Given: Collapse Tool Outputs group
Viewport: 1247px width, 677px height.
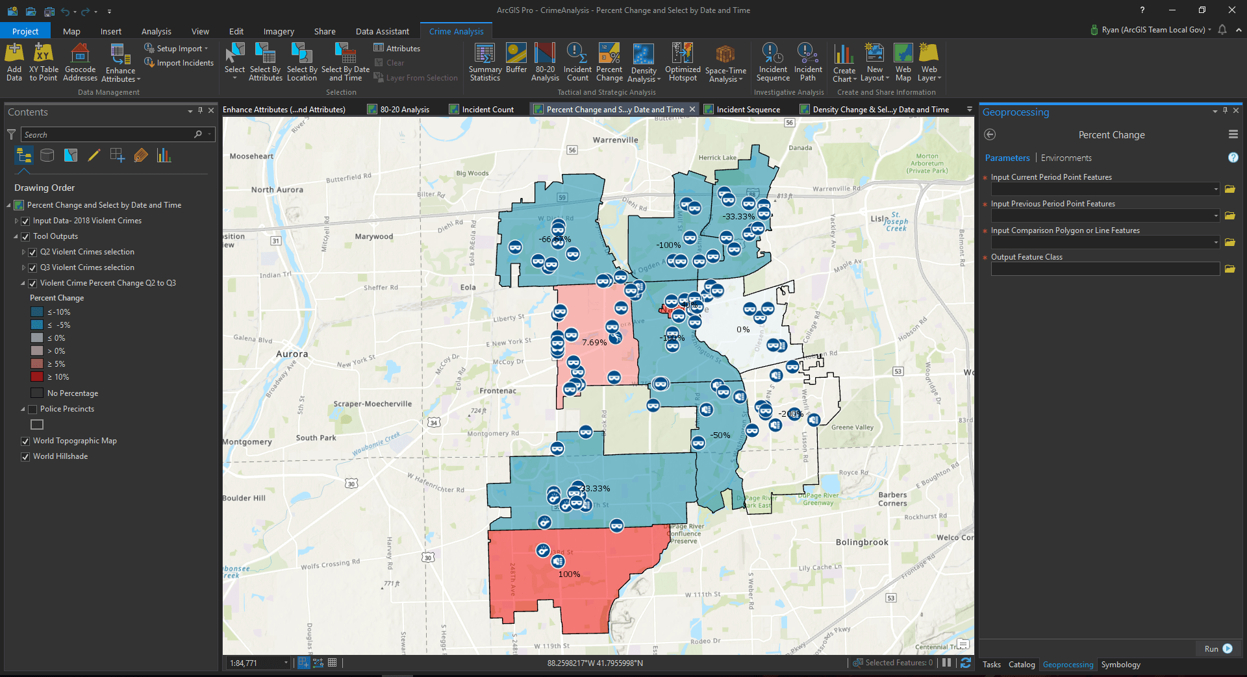Looking at the screenshot, I should coord(16,236).
